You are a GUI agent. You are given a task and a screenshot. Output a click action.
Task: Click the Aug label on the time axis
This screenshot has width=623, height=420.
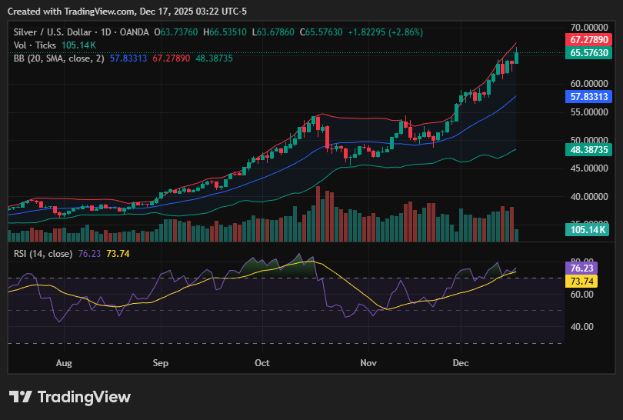[64, 362]
